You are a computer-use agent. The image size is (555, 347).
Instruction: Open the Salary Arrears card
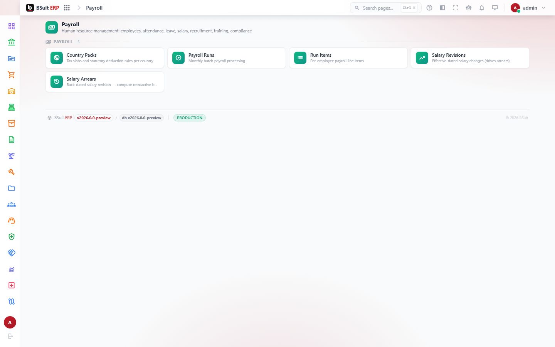(105, 82)
